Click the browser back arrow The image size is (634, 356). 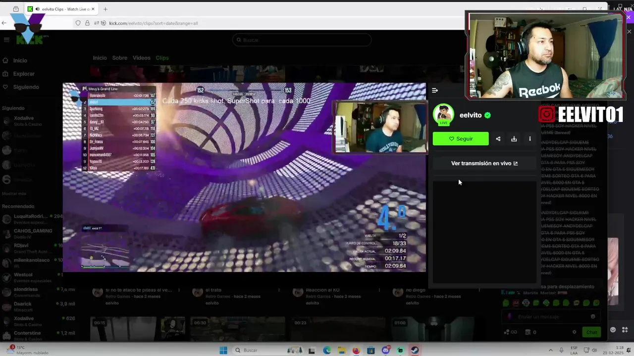(x=4, y=23)
